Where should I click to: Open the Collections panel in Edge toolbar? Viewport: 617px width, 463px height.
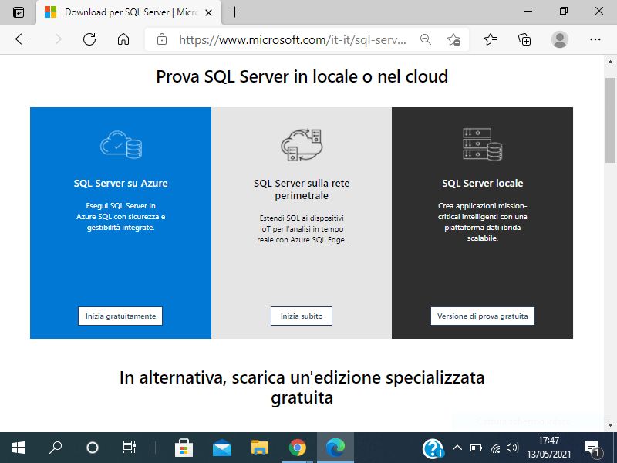pos(524,39)
